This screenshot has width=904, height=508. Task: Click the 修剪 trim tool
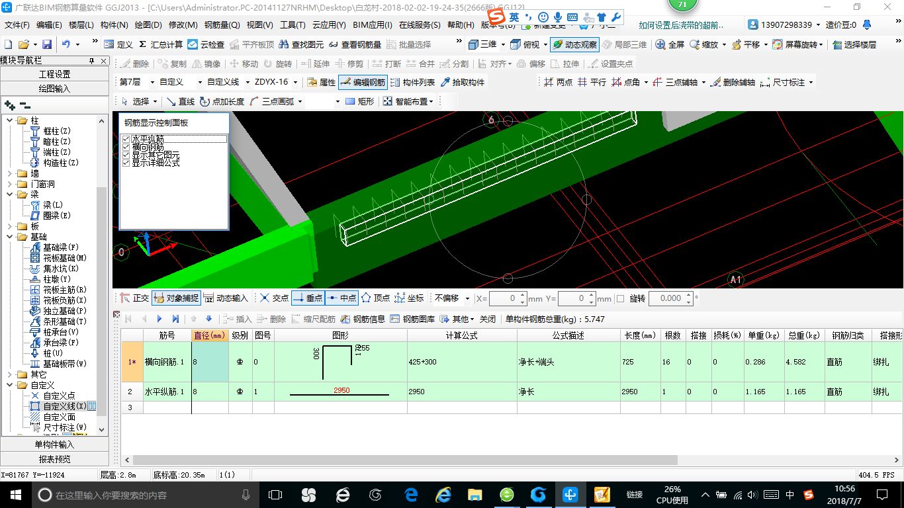coord(349,64)
